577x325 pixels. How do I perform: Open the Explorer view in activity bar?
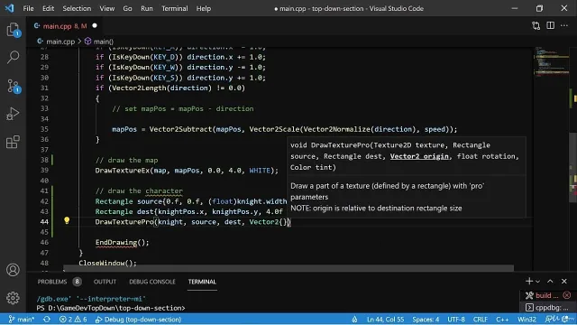click(14, 30)
